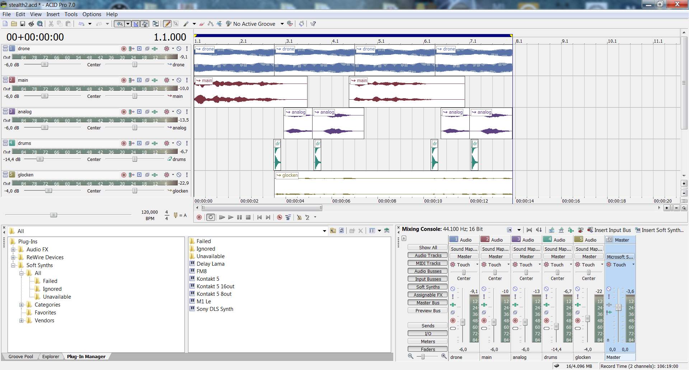Click Sound Map button on channel 1
The width and height of the screenshot is (689, 370).
pos(464,249)
